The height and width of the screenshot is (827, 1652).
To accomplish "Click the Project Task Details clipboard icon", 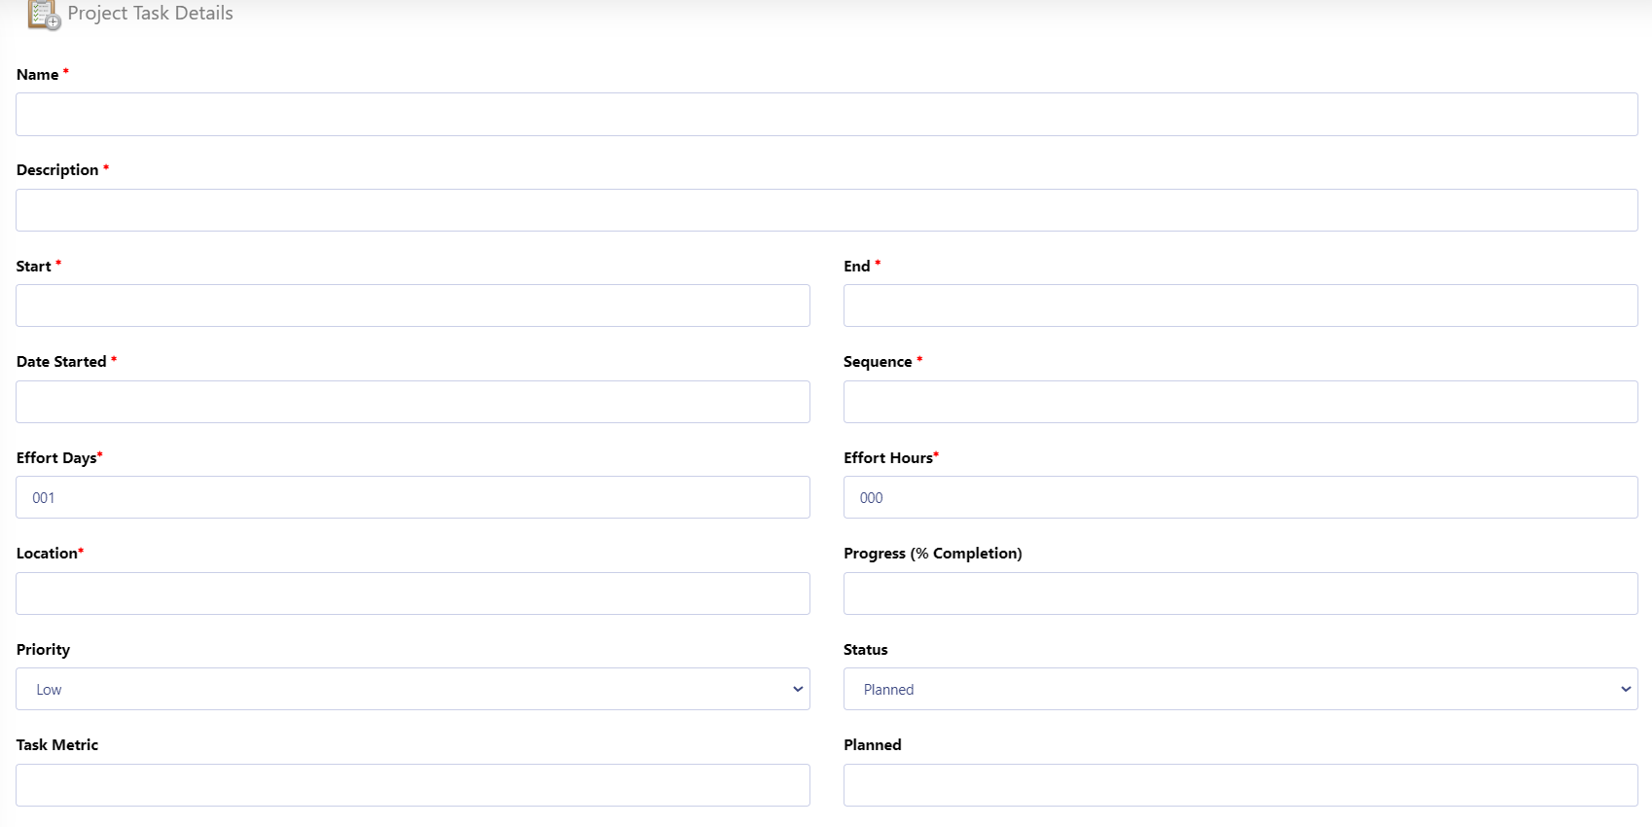I will pos(44,15).
